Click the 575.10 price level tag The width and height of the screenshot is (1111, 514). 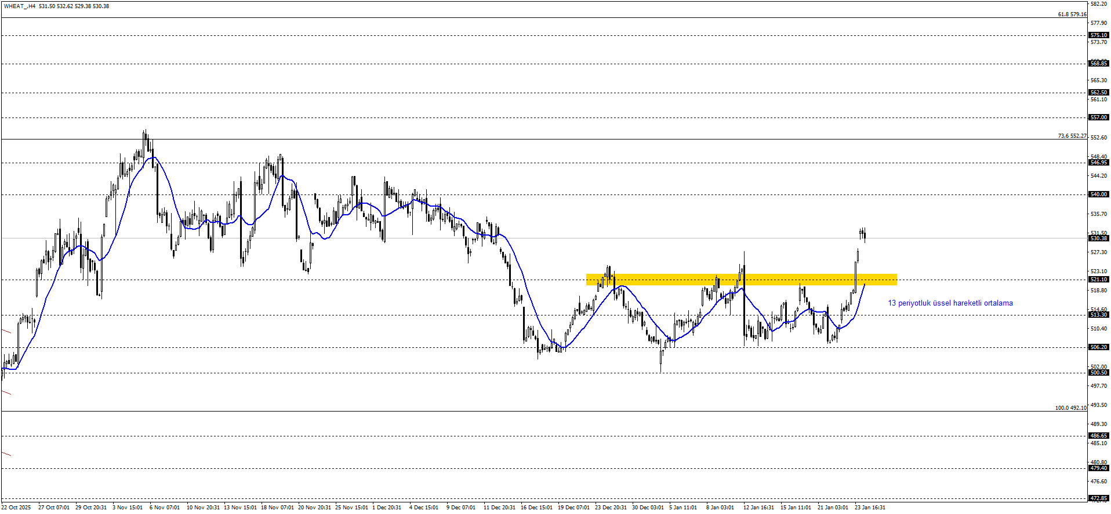point(1099,35)
